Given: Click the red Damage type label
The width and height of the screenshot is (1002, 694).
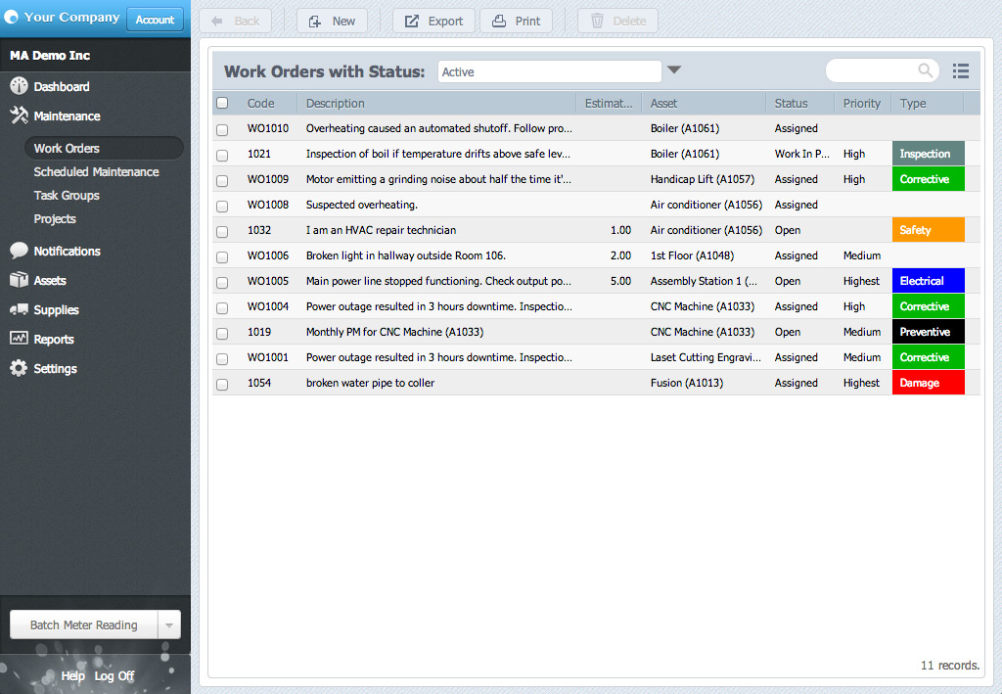Looking at the screenshot, I should coord(928,383).
